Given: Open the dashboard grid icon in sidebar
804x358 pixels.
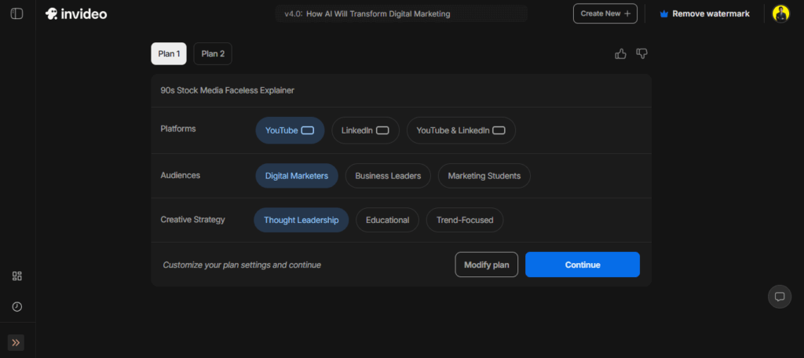Looking at the screenshot, I should pyautogui.click(x=17, y=276).
